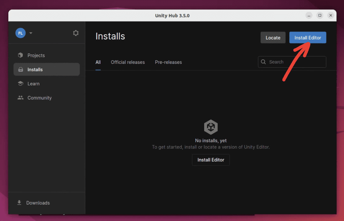Switch to the Official releases tab

pyautogui.click(x=128, y=62)
